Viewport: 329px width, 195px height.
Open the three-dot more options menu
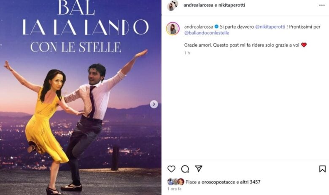(x=322, y=5)
